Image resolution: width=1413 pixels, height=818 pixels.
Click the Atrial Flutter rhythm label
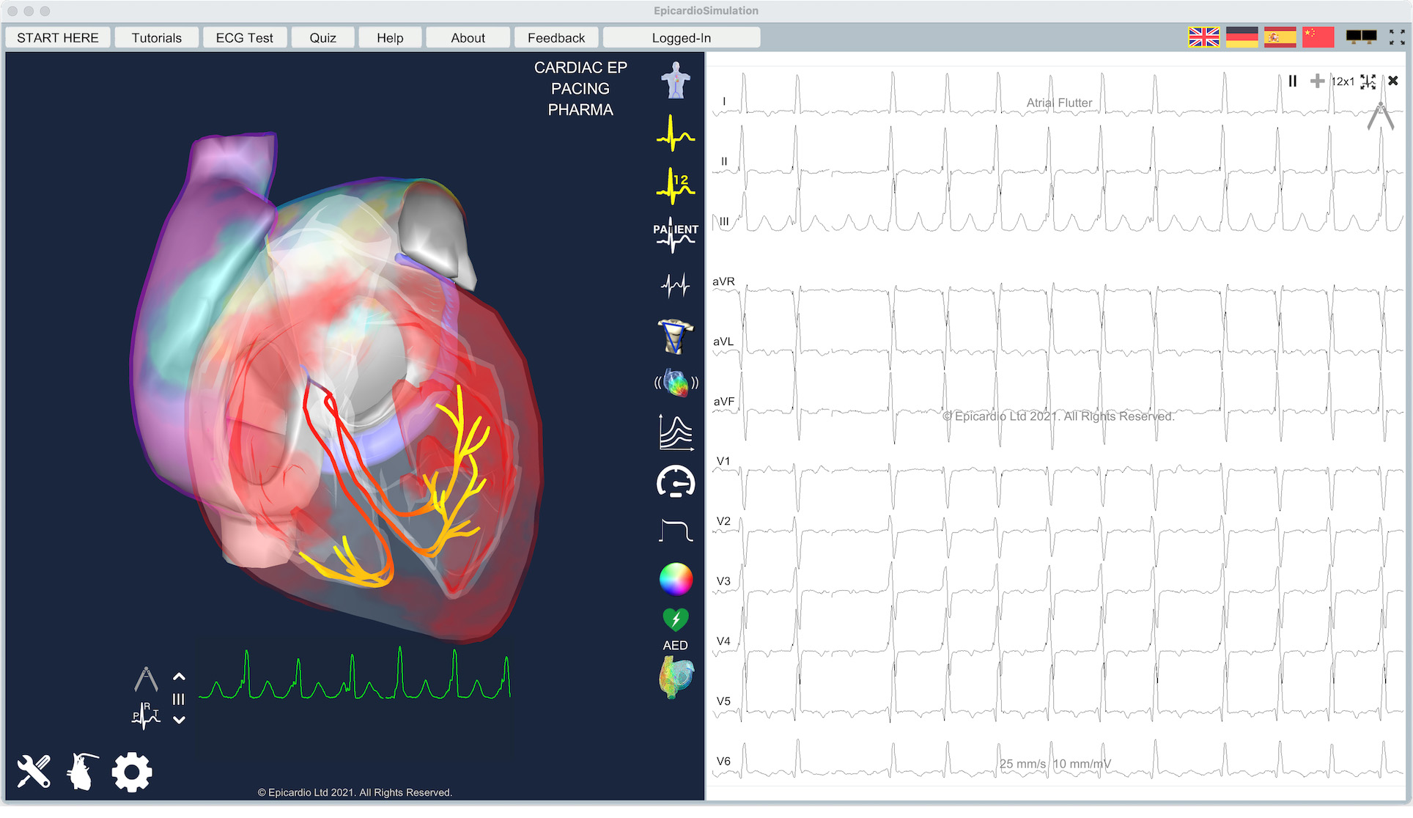pos(1059,103)
